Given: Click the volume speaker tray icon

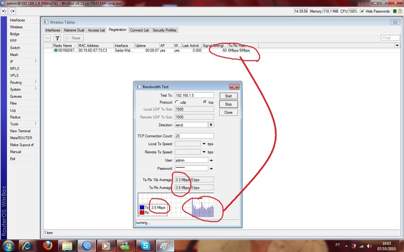Looking at the screenshot, I should click(x=369, y=246).
